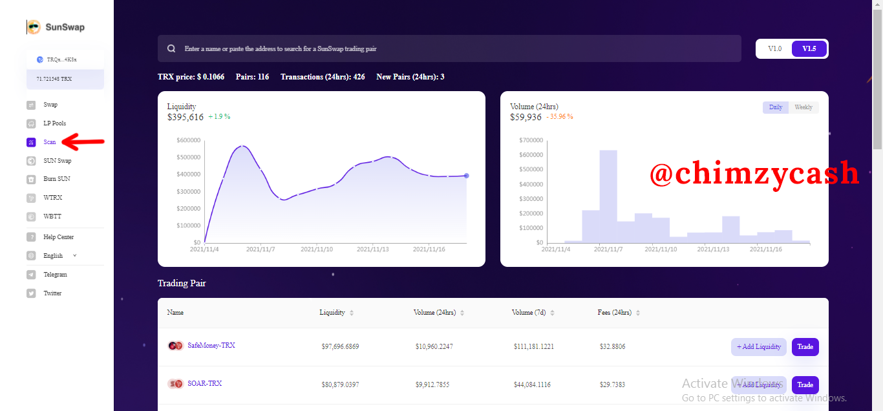Open the SUN Swap menu item
This screenshot has width=883, height=411.
point(58,161)
